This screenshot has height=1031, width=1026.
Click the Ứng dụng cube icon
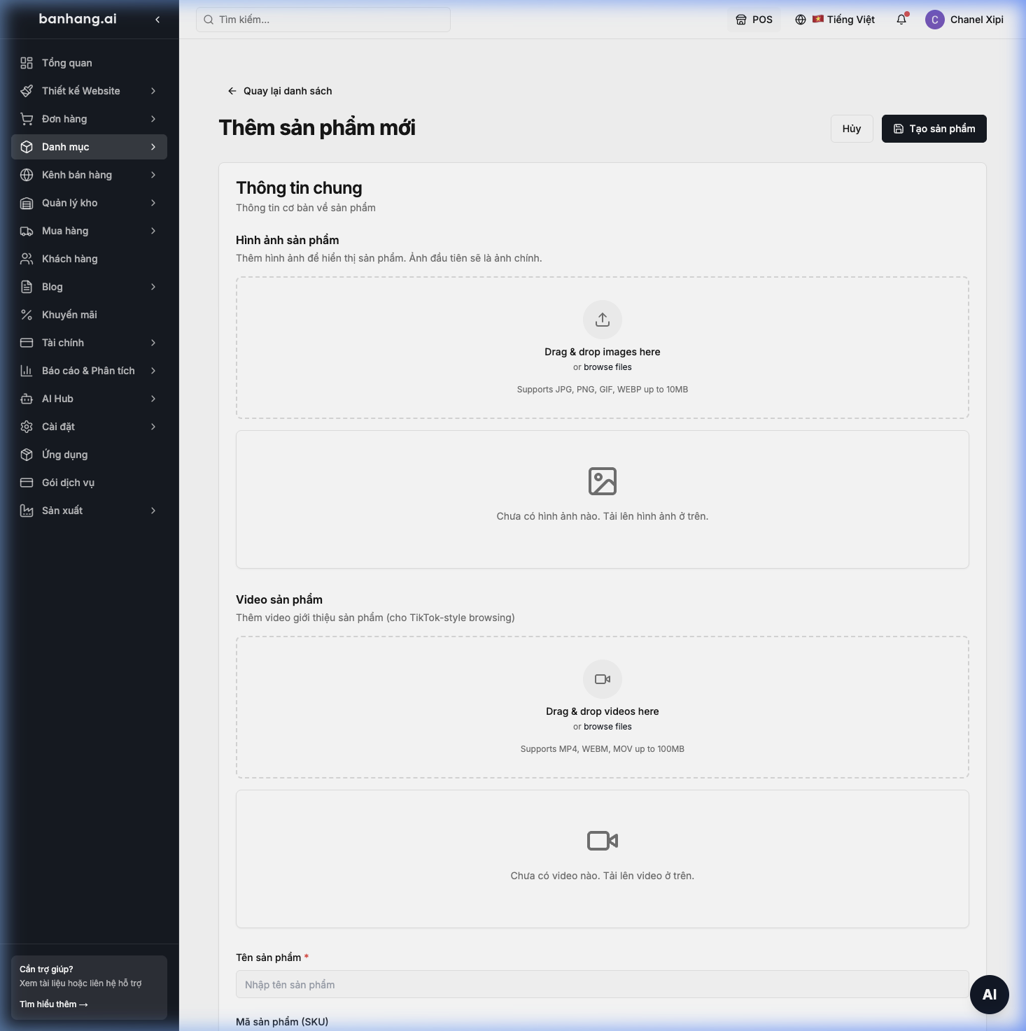tap(27, 455)
